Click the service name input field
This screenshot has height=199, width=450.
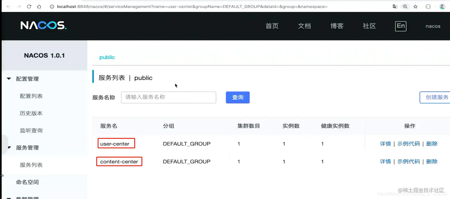pyautogui.click(x=169, y=97)
